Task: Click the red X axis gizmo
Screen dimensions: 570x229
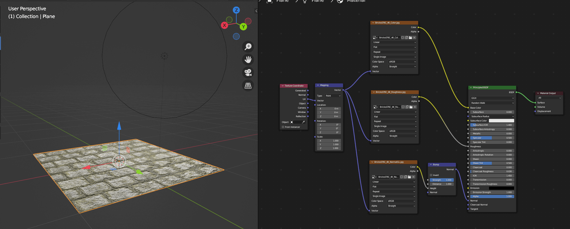Action: (225, 25)
